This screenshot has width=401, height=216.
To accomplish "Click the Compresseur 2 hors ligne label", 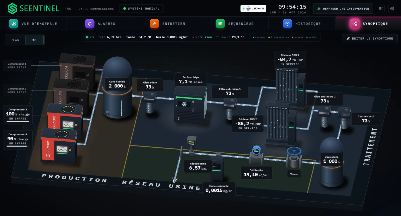I will (x=17, y=90).
